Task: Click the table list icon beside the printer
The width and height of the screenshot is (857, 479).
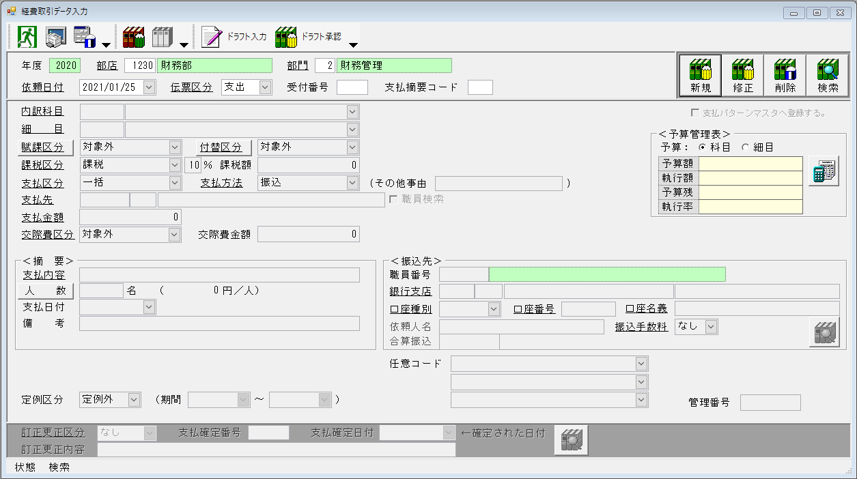Action: [x=84, y=36]
